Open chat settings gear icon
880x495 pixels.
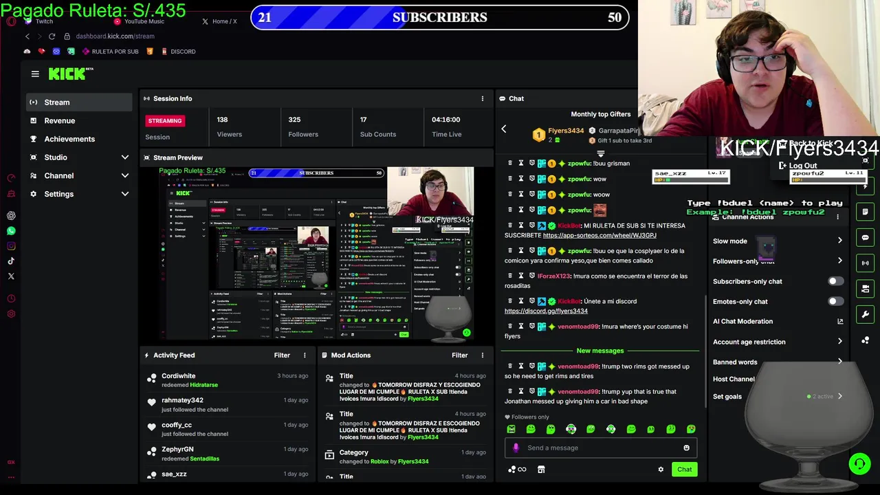click(661, 470)
